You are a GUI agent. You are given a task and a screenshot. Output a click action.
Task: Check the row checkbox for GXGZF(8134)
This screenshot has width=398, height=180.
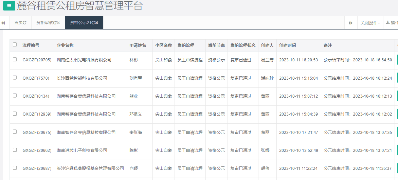point(15,95)
